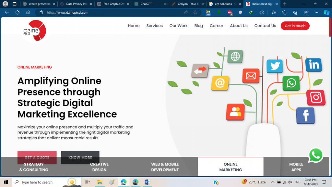The width and height of the screenshot is (332, 187).
Task: Add this page to favorites star
Action: click(x=196, y=13)
